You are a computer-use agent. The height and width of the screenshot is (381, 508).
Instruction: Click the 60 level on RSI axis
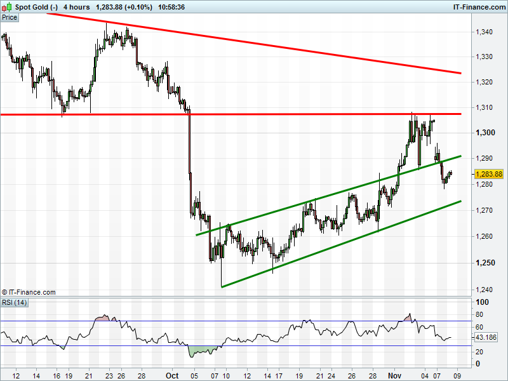(x=479, y=327)
